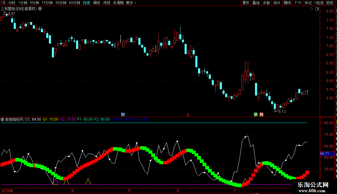Open the 财 financial info marker
Screen dimensions: 337x194
(123, 114)
